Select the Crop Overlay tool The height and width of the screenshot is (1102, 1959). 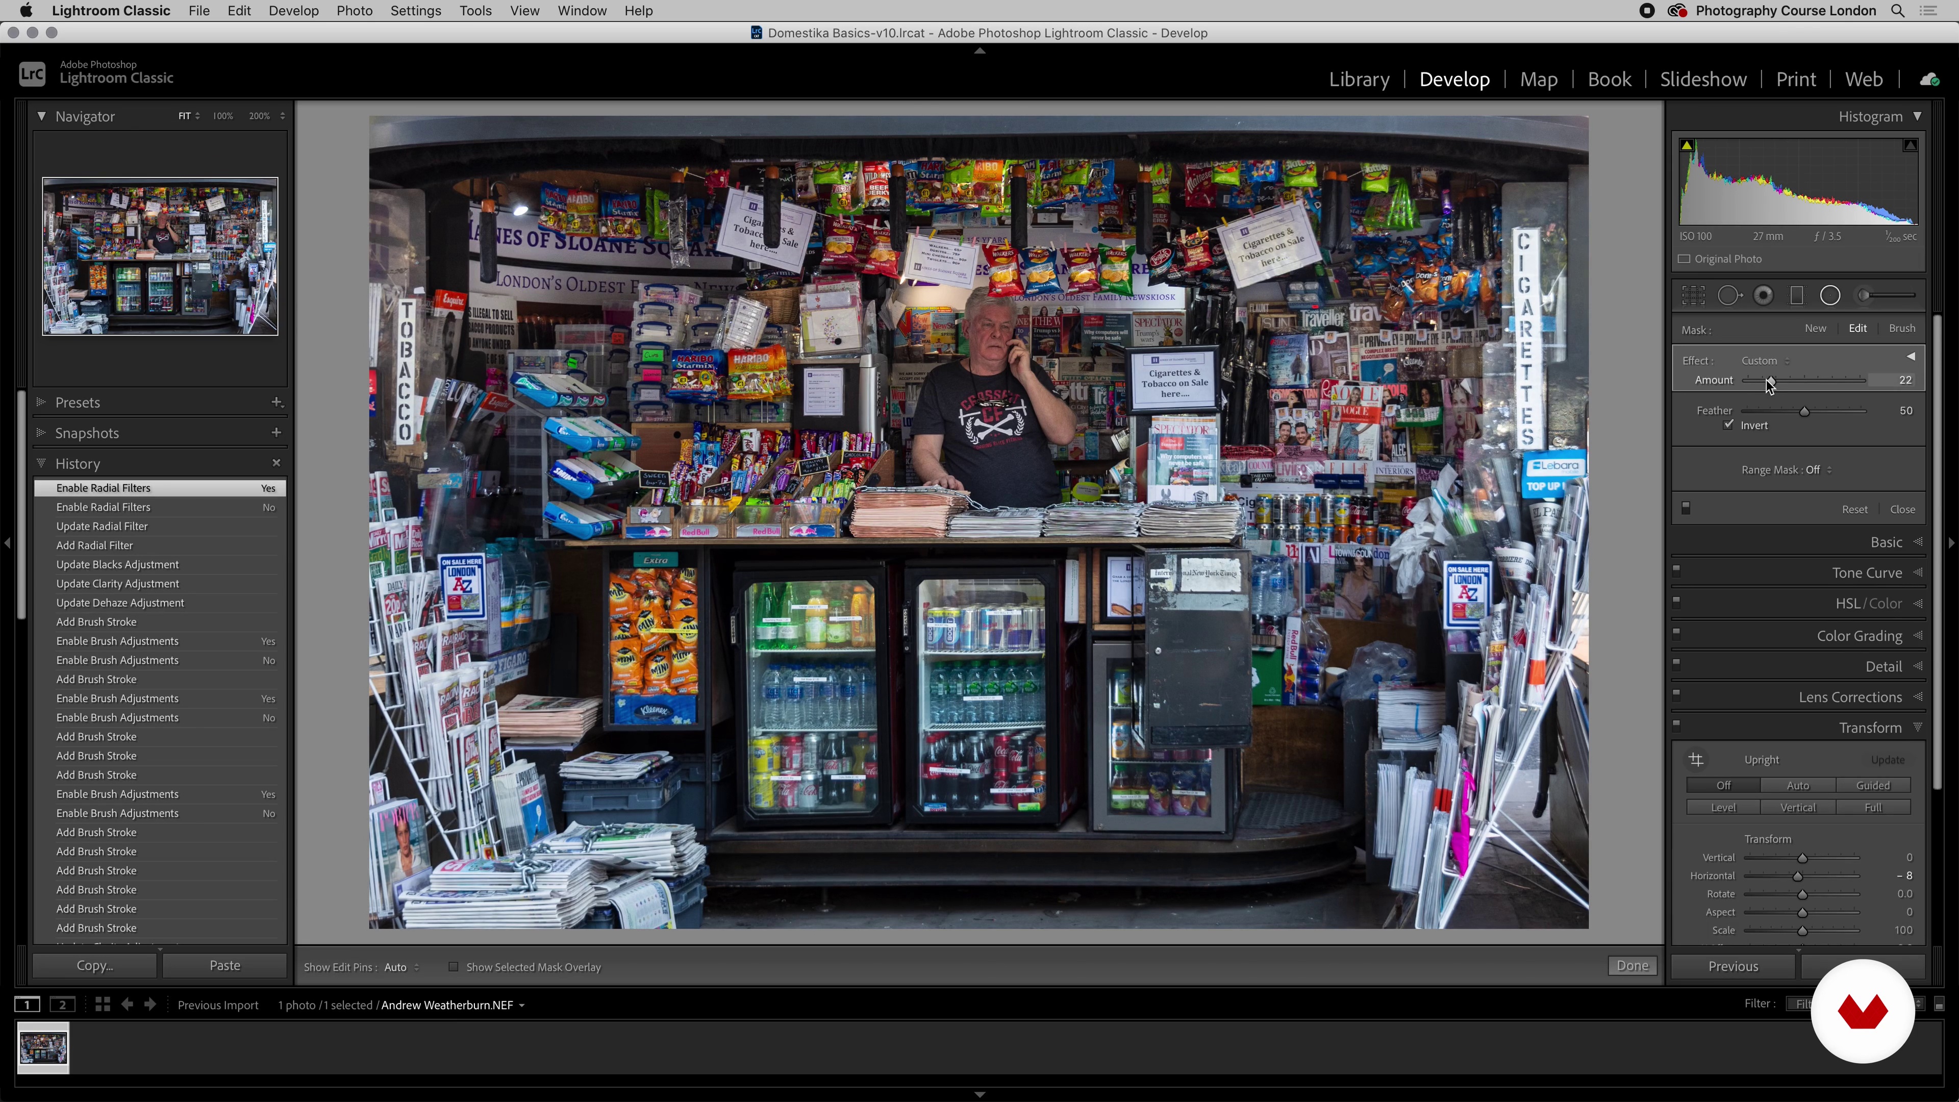(x=1694, y=296)
